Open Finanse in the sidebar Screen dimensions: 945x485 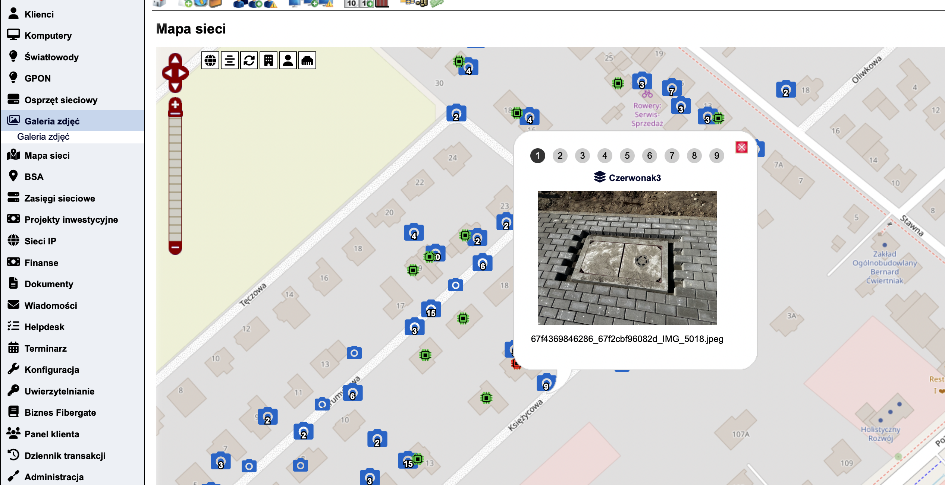(72, 263)
